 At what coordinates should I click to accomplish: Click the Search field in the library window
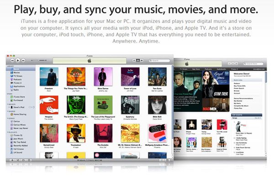[x=159, y=60]
